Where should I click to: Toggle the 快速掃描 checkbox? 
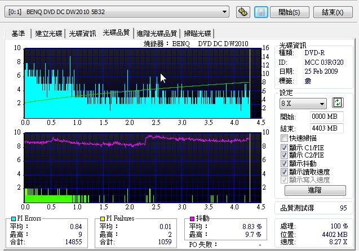pos(284,138)
